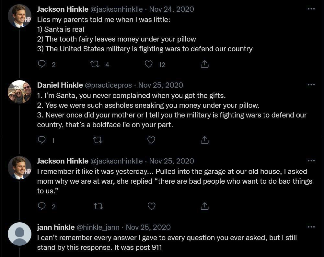This screenshot has width=324, height=257.
Task: Open more options for the Nov 24 tweet
Action: [311, 9]
